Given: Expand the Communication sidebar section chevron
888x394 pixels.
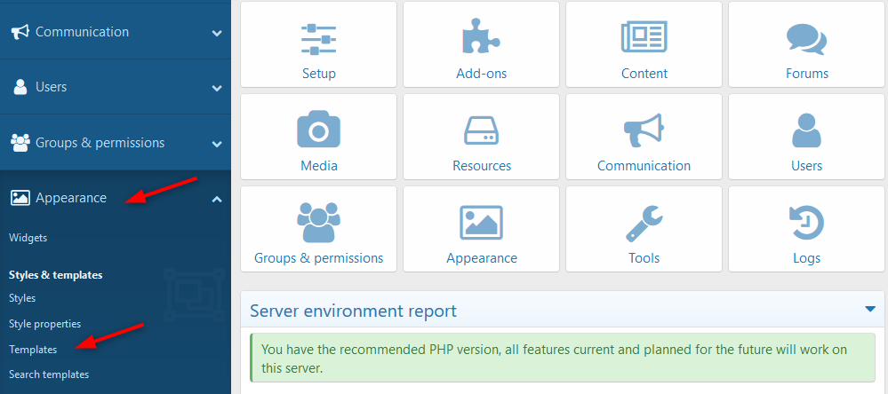Looking at the screenshot, I should coord(217,33).
